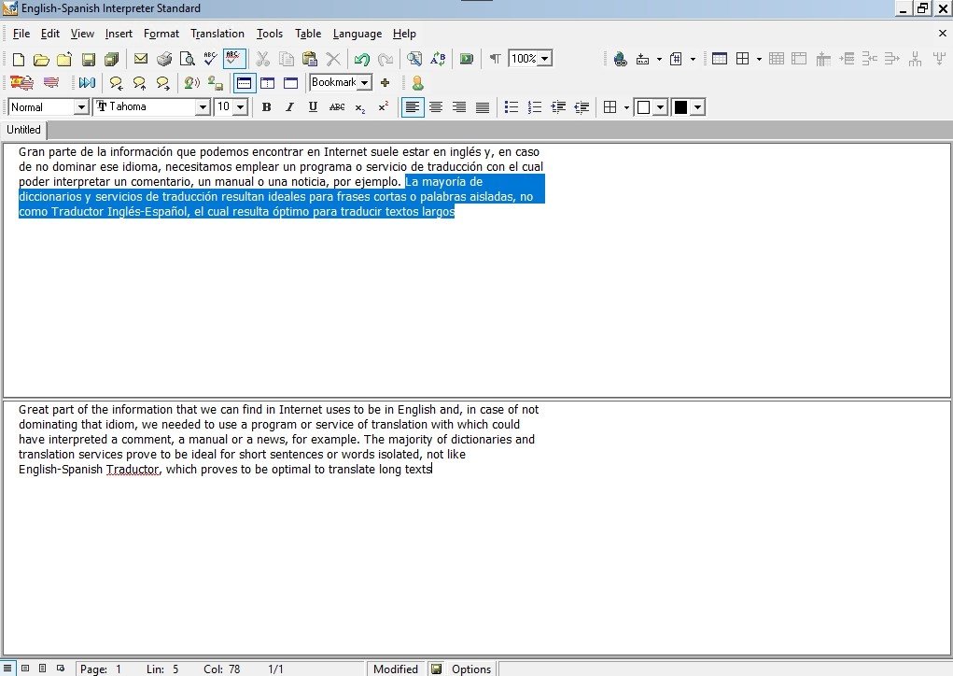The width and height of the screenshot is (953, 676).
Task: Apply numbered list formatting
Action: tap(535, 107)
